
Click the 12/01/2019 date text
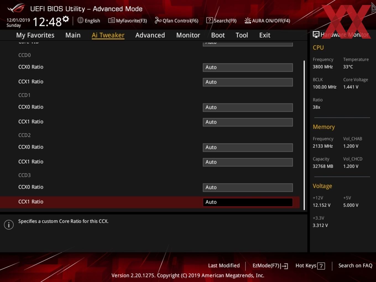18,20
